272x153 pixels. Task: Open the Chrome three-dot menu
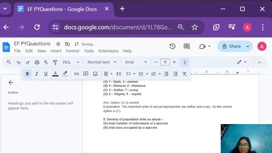point(263,27)
